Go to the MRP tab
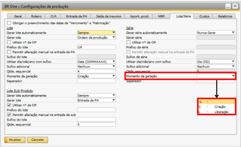Image resolution: width=241 pixels, height=147 pixels. point(161,17)
